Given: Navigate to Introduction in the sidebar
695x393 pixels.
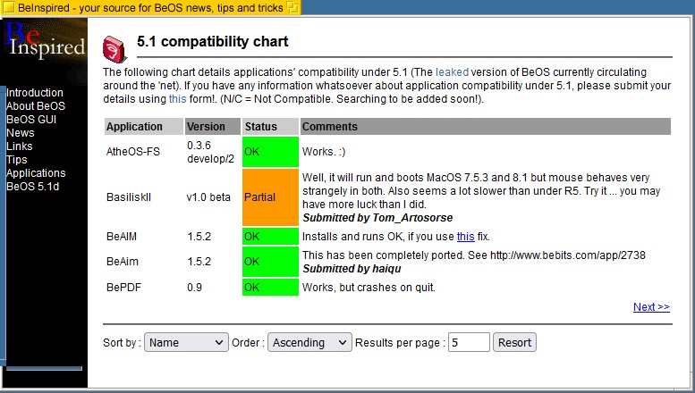Looking at the screenshot, I should pos(35,93).
